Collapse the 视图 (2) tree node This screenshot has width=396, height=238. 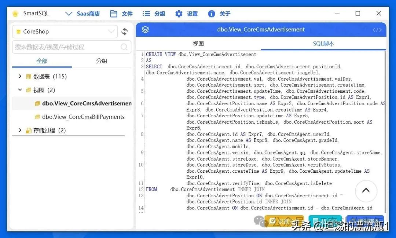[x=20, y=90]
